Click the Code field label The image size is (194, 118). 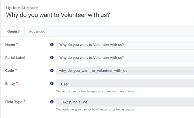pyautogui.click(x=9, y=71)
